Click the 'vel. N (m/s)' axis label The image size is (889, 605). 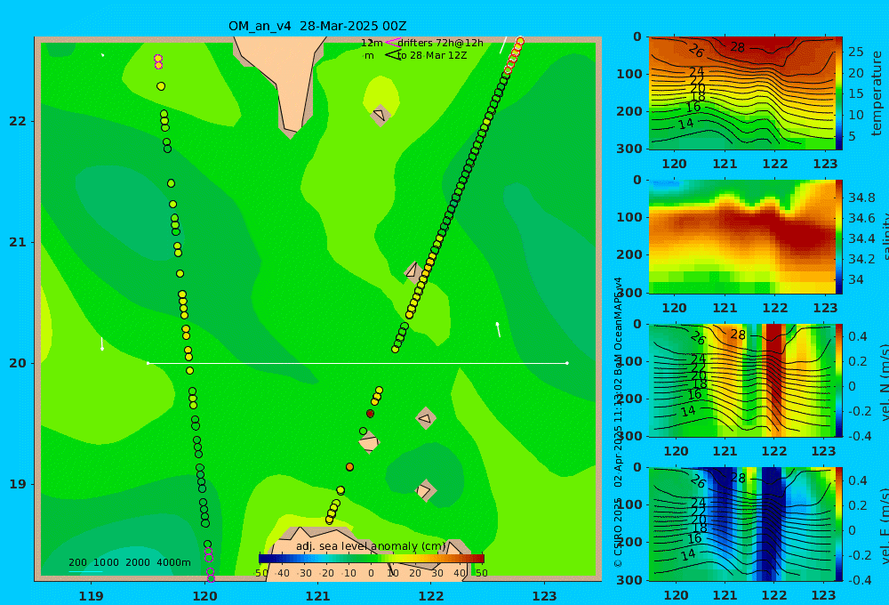point(884,382)
